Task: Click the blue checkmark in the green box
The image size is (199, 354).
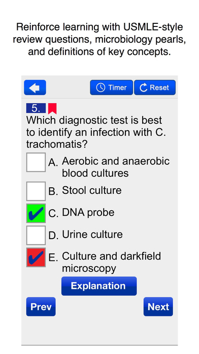Action: 36,213
